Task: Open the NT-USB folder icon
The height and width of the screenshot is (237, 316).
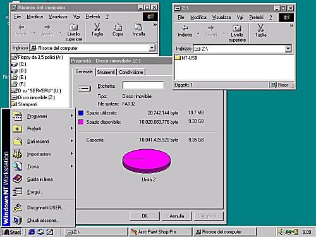Action: (x=178, y=58)
